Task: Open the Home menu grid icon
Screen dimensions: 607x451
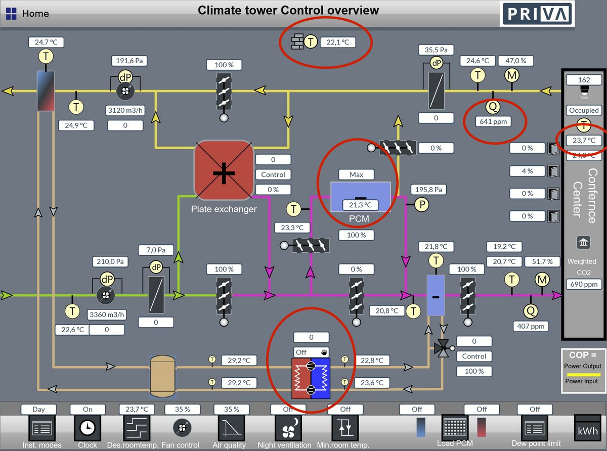Action: 11,14
